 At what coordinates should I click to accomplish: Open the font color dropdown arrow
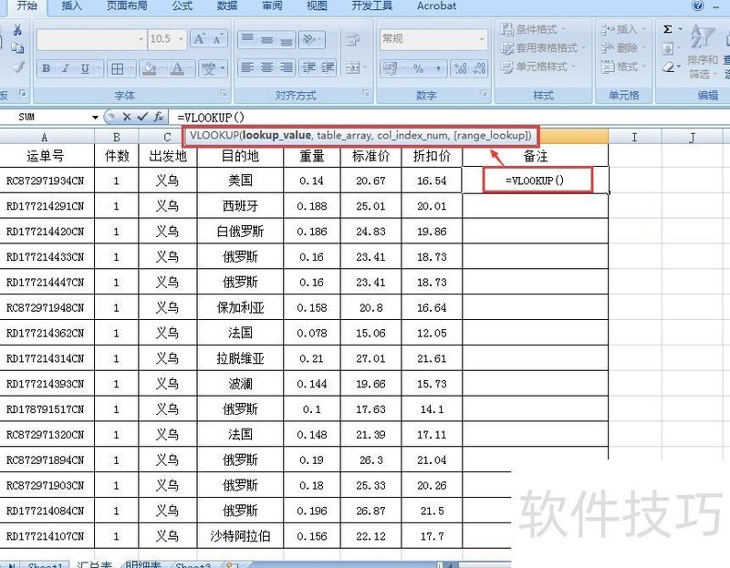[x=188, y=68]
